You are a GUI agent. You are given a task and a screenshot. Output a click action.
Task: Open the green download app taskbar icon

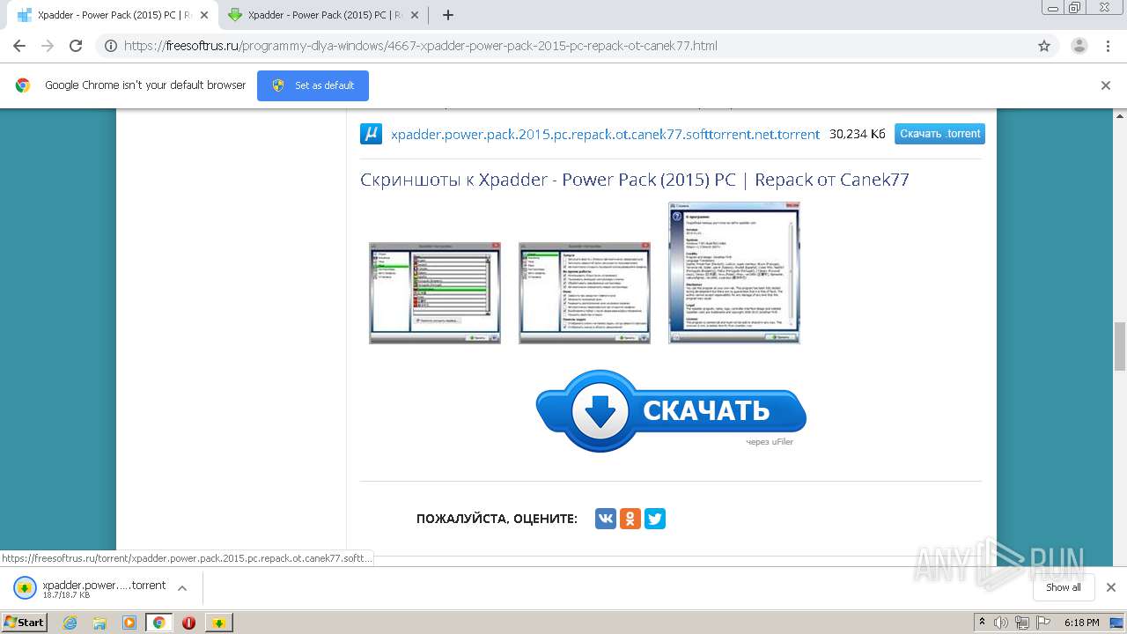click(218, 623)
